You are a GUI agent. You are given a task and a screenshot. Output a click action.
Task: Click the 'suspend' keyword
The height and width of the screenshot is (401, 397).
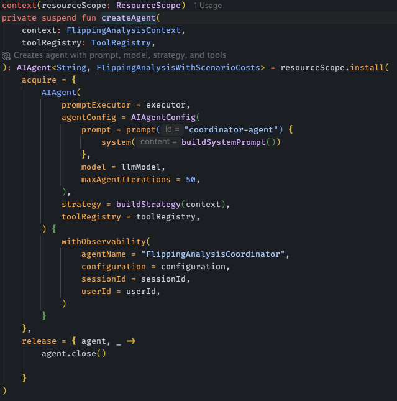coord(59,18)
